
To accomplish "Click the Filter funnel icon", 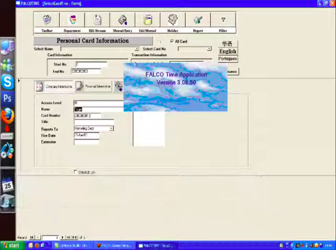I will 223,20.
